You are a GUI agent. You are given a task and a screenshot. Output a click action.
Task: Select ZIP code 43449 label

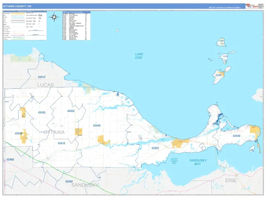96,126
